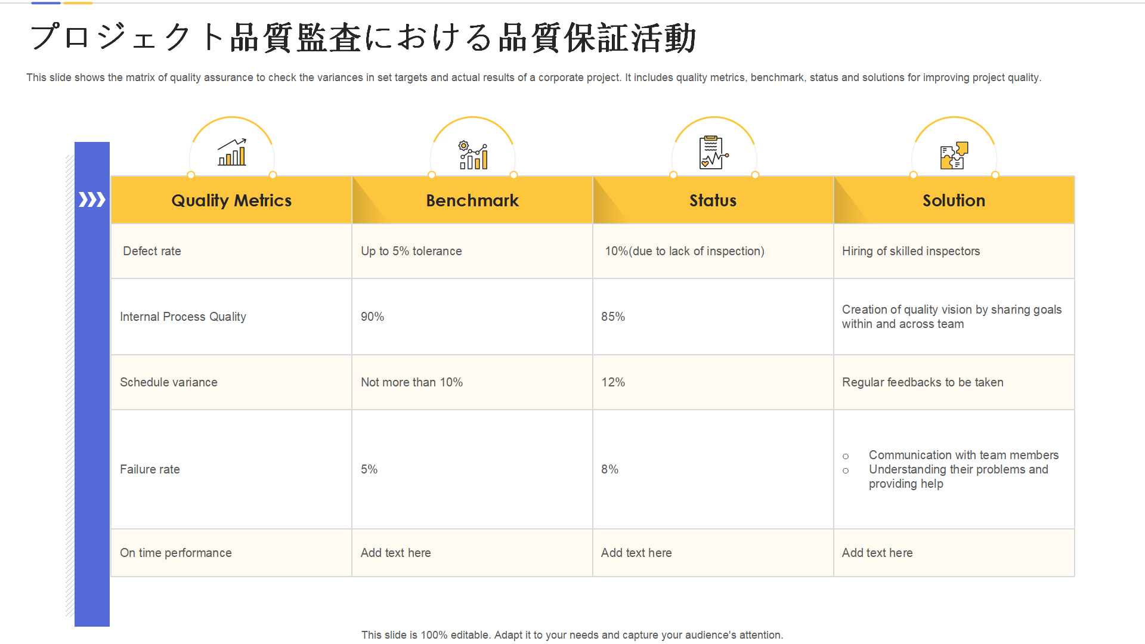Click the Japanese slide title heading
Image resolution: width=1145 pixels, height=644 pixels.
coord(363,38)
